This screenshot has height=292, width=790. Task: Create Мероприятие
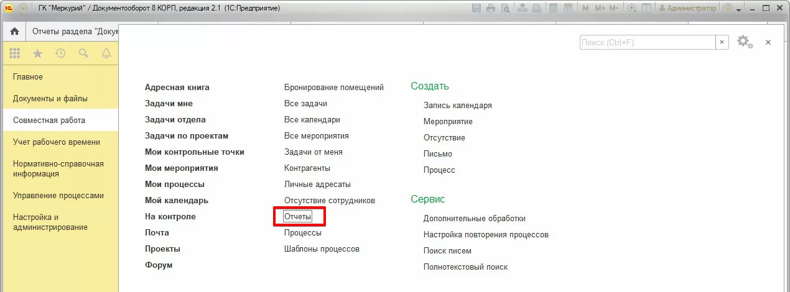pyautogui.click(x=448, y=122)
